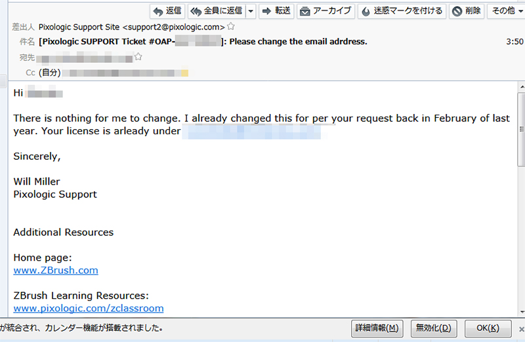Click the 全員に返信 (Reply All) button
The height and width of the screenshot is (342, 525).
(217, 10)
